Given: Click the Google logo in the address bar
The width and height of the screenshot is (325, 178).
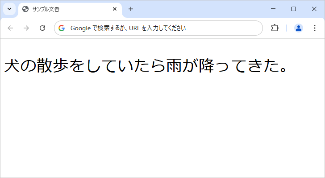Looking at the screenshot, I should (62, 28).
